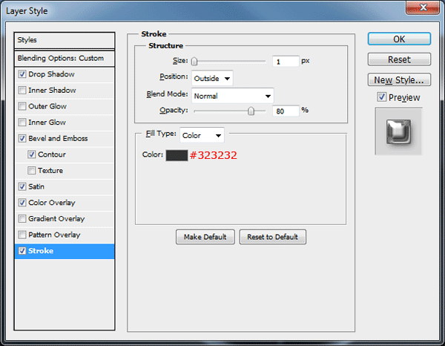This screenshot has width=445, height=346.
Task: Enable the Outer Glow checkbox
Action: point(22,106)
